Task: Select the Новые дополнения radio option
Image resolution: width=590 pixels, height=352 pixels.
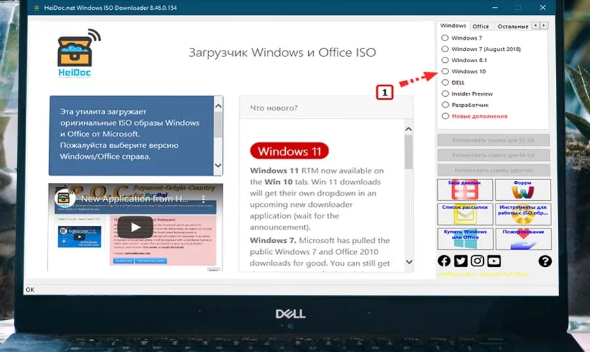Action: click(446, 116)
